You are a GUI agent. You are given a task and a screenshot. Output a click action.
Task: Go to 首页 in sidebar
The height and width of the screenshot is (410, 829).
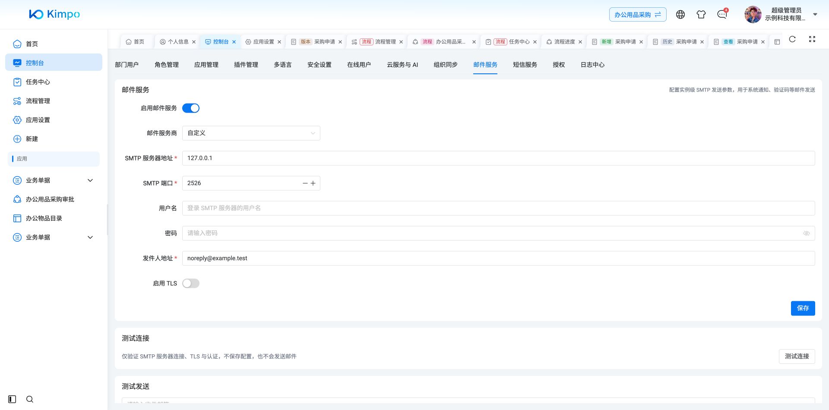coord(54,44)
